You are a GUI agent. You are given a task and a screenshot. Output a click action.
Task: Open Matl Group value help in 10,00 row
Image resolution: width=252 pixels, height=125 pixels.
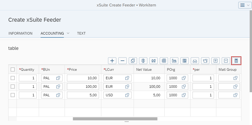(x=235, y=78)
